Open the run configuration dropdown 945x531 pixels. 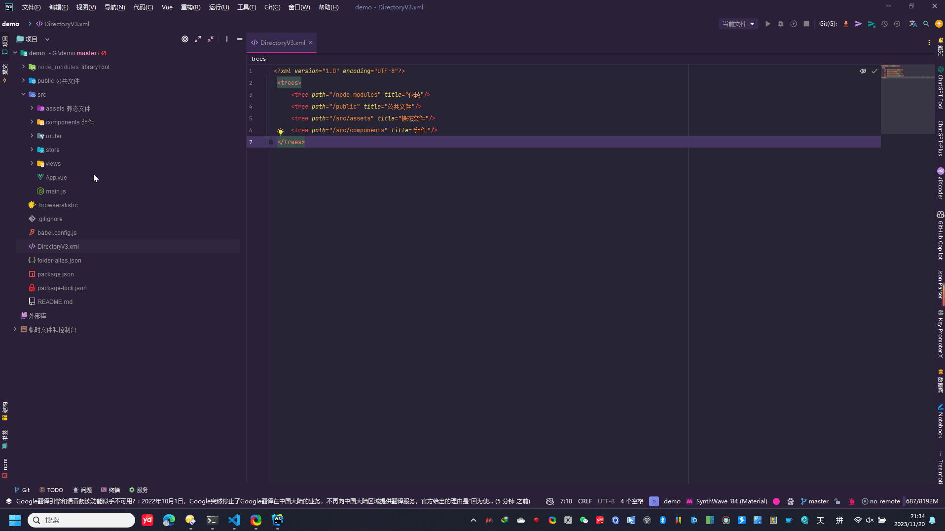(738, 24)
